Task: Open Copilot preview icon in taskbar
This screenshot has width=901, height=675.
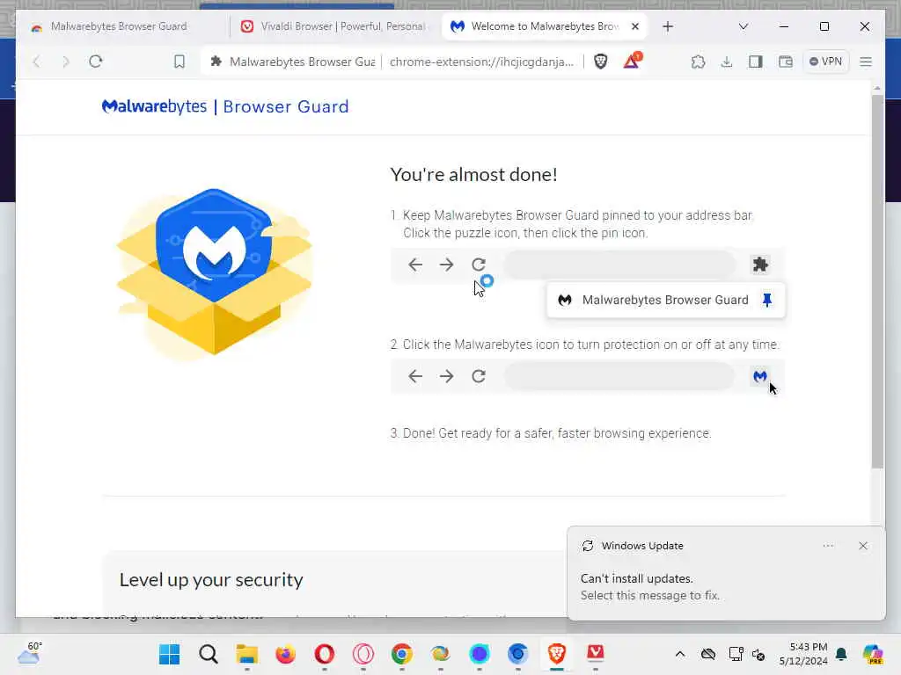Action: pos(873,654)
